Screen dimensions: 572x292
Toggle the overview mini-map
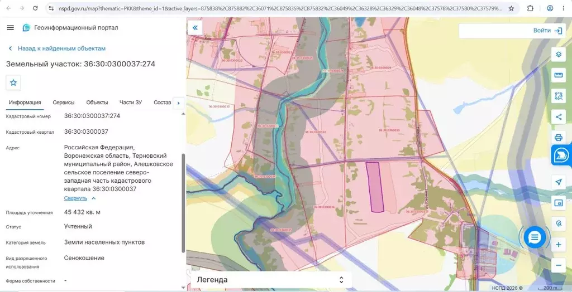(x=558, y=203)
